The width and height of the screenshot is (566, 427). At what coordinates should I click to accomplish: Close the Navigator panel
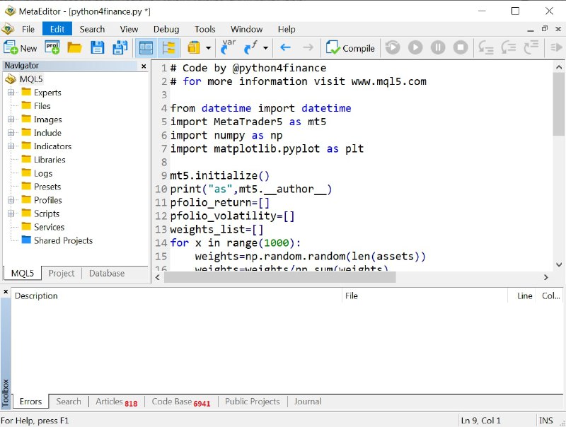click(144, 66)
